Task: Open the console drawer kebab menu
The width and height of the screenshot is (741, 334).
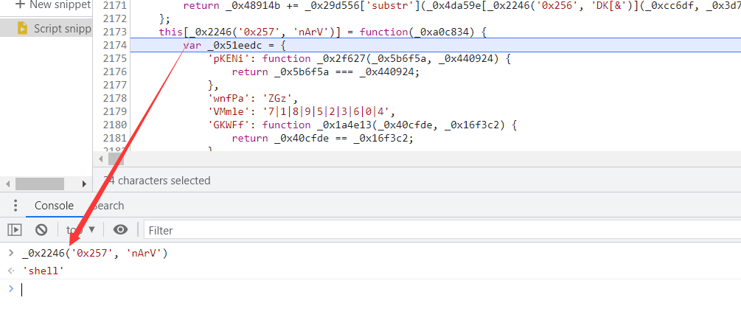Action: (15, 206)
